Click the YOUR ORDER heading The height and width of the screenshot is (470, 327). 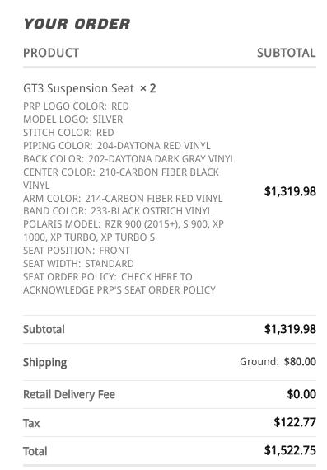click(77, 24)
